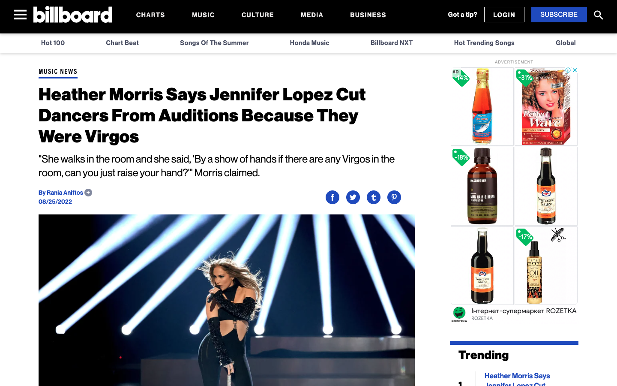
Task: Share article on Twitter
Action: pyautogui.click(x=353, y=197)
